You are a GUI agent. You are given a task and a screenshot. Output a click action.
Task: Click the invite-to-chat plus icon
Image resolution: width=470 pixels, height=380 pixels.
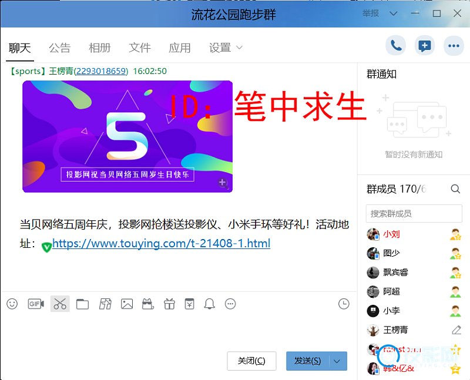click(x=424, y=46)
